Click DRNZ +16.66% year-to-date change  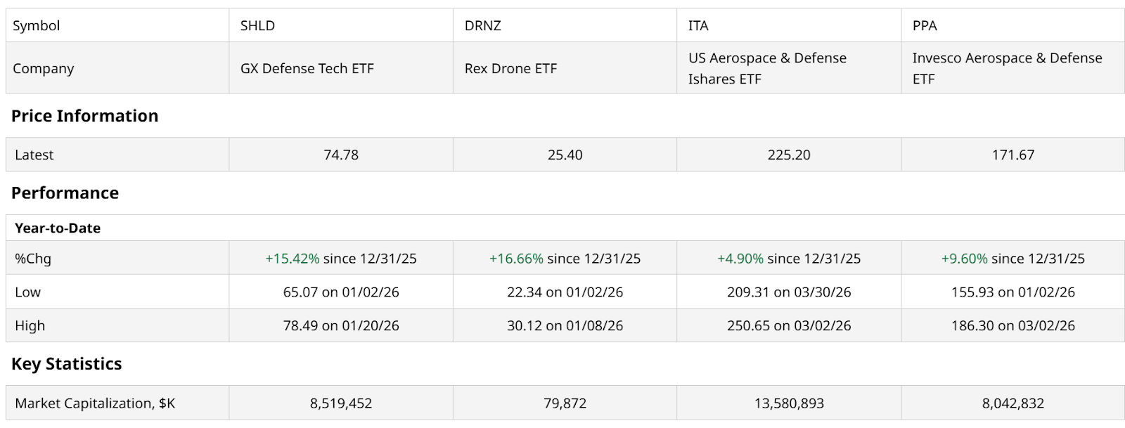coord(516,259)
